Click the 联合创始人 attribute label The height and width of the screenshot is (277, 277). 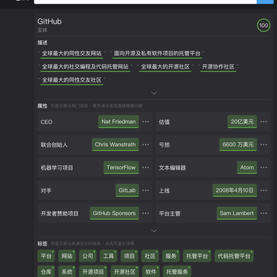pyautogui.click(x=54, y=145)
